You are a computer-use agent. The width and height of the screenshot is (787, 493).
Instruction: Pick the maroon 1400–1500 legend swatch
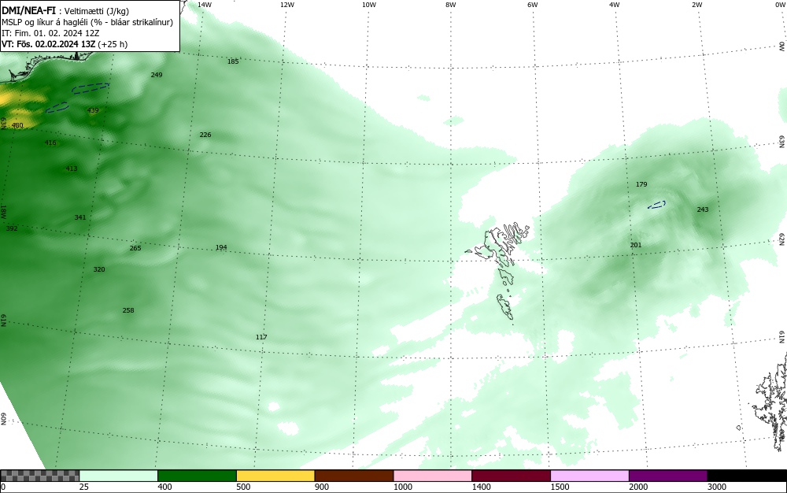point(511,476)
